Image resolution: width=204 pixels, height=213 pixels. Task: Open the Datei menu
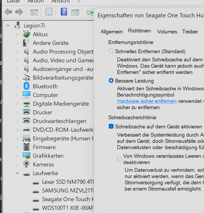click(13, 1)
